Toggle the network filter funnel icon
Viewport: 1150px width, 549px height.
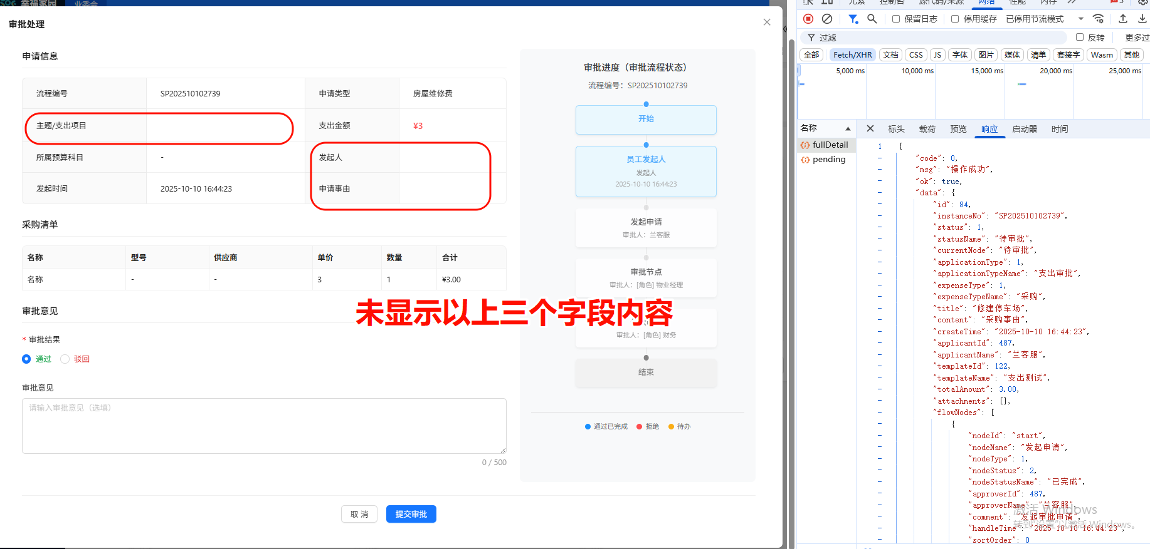point(853,19)
